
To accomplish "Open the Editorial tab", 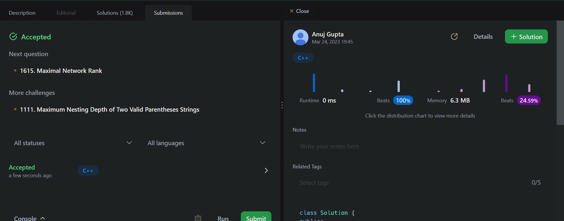I will 66,13.
